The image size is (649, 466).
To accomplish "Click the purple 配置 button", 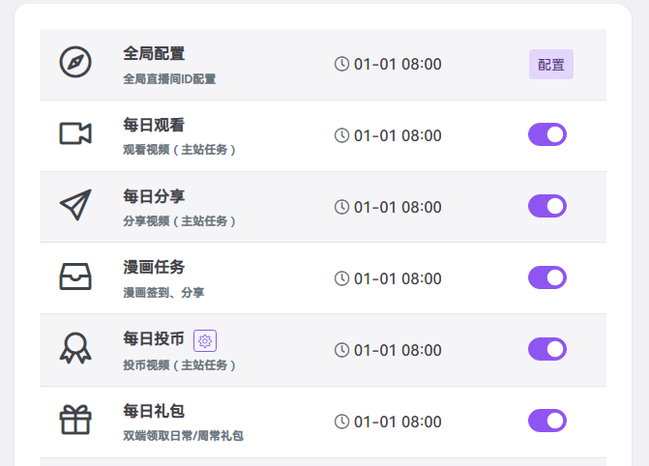I will (x=551, y=65).
